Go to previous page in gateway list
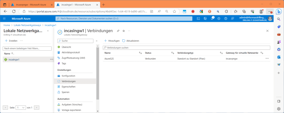Image resolution: width=284 pixels, height=113 pixels. (6, 107)
